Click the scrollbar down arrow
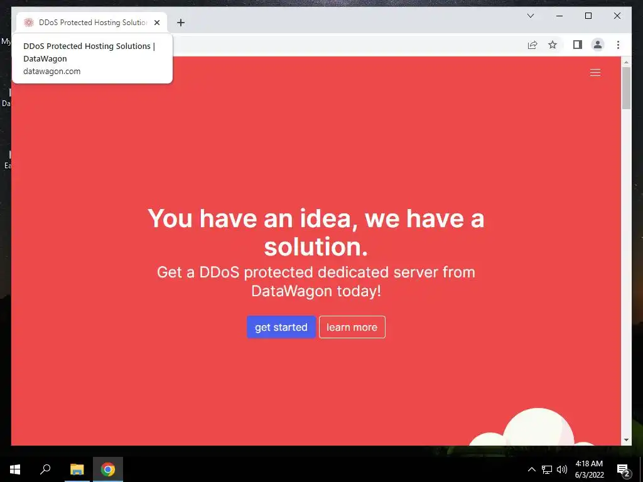The image size is (643, 482). point(626,440)
